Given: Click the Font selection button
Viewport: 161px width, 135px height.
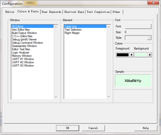Looking at the screenshot, I should (138, 26).
